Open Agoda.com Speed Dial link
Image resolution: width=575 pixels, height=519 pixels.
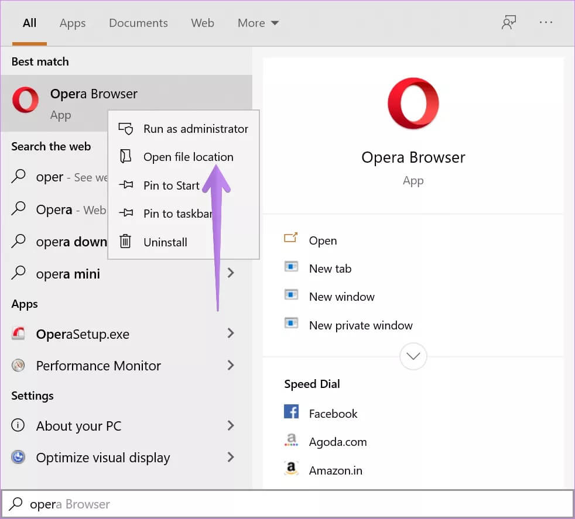coord(338,442)
